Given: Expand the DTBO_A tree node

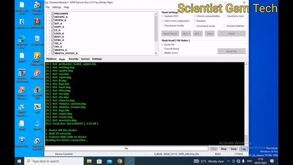Looking at the screenshot, I should (49, 40).
